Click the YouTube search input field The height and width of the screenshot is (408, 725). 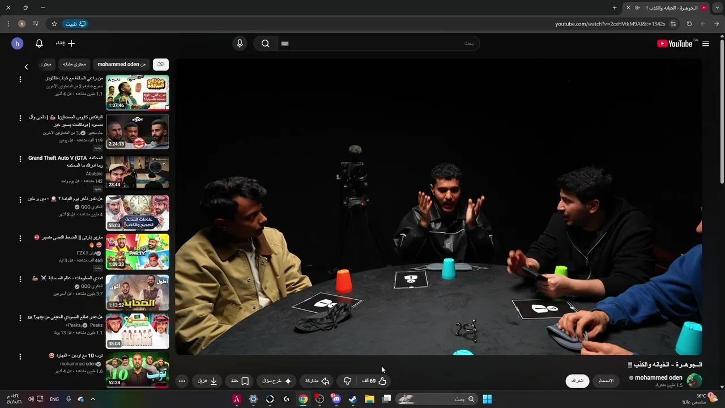(x=378, y=44)
